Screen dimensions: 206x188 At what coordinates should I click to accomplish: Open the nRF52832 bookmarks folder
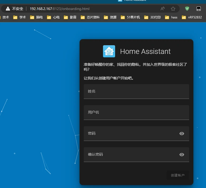coord(192,17)
